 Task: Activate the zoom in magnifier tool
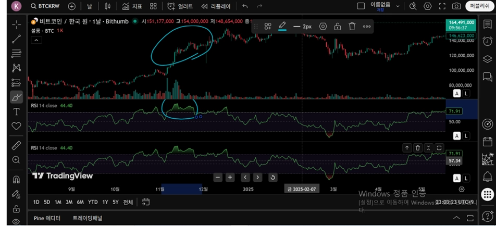17,160
